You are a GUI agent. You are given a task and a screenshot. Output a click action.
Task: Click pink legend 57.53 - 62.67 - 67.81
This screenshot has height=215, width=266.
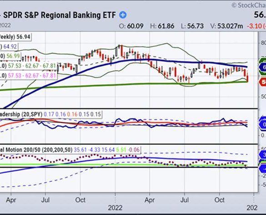(x=32, y=75)
